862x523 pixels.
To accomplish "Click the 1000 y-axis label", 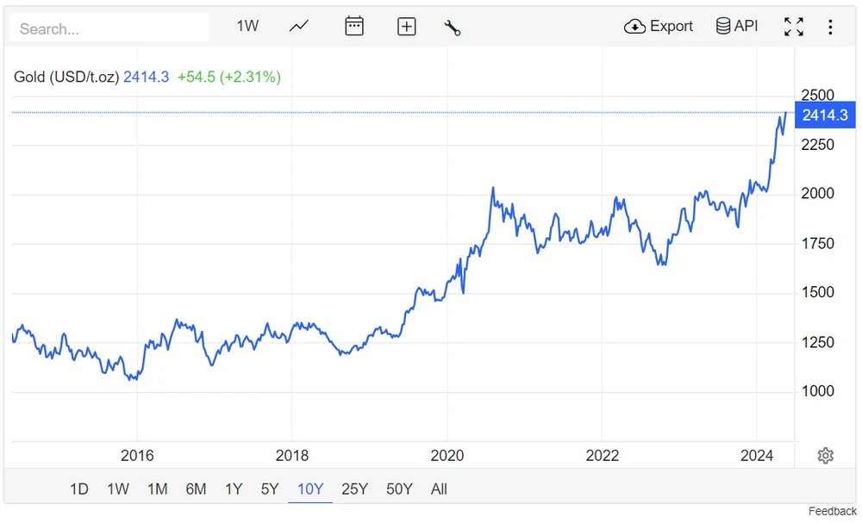I will pos(817,391).
